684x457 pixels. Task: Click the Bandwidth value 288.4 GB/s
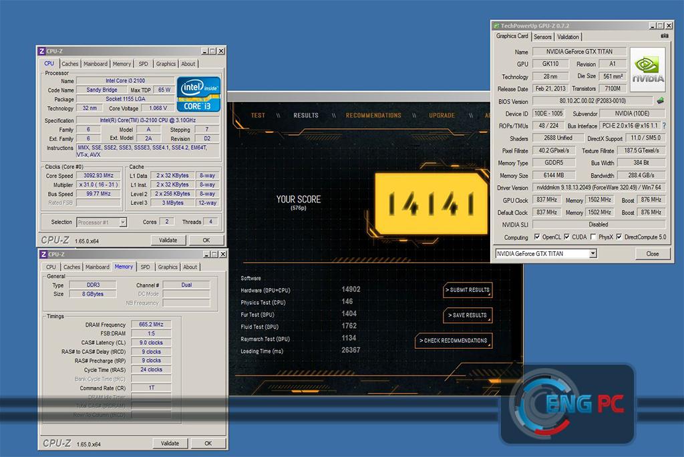641,175
